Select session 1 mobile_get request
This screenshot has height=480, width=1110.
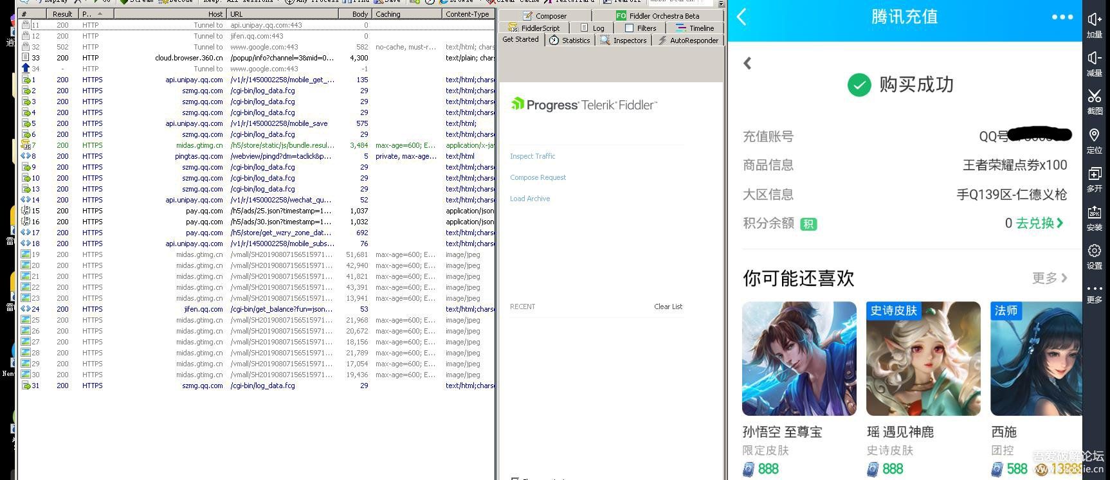coord(257,80)
